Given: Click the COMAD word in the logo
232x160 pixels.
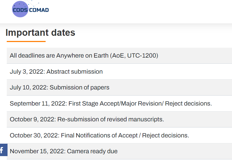Looking at the screenshot, I should point(39,10).
